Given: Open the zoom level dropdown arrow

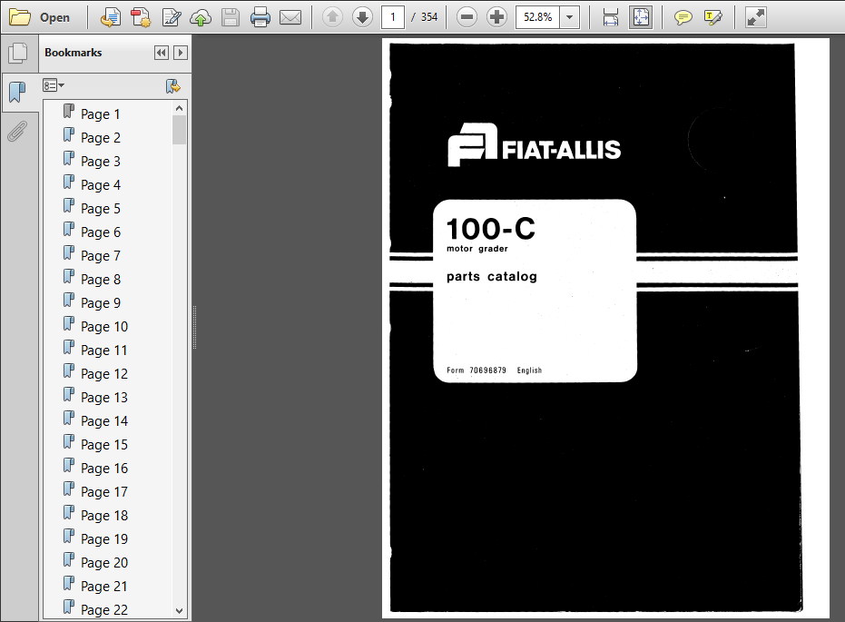Looking at the screenshot, I should coord(570,17).
